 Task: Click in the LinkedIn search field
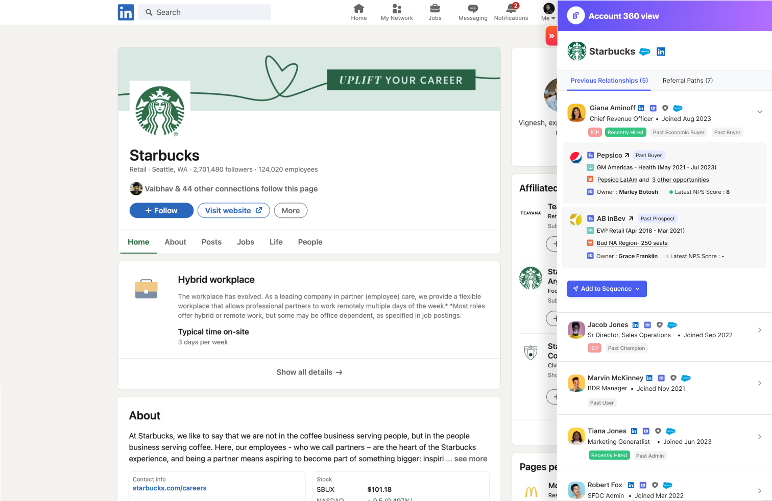tap(204, 12)
